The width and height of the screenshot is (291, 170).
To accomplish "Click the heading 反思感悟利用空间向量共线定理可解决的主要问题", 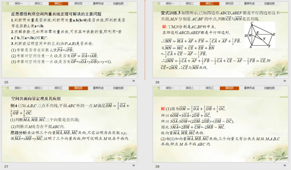I will 56,14.
